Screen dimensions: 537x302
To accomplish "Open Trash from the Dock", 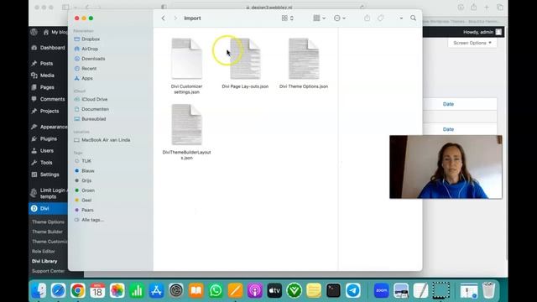I will tap(488, 290).
